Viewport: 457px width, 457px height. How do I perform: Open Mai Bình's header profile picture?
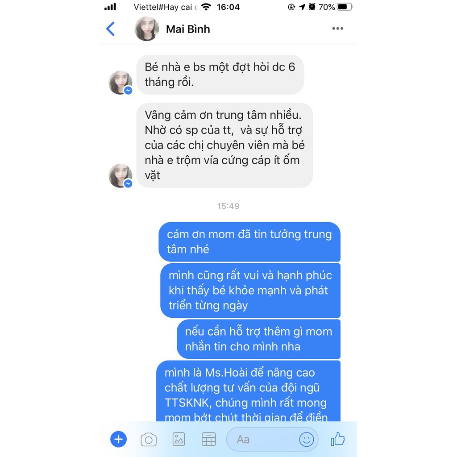(146, 29)
